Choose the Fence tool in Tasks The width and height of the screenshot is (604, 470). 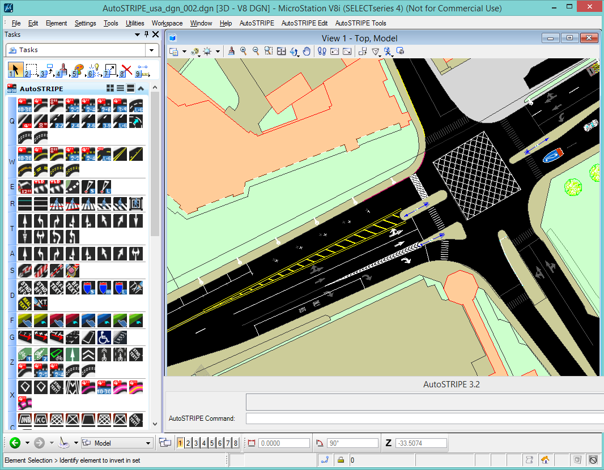coord(32,70)
